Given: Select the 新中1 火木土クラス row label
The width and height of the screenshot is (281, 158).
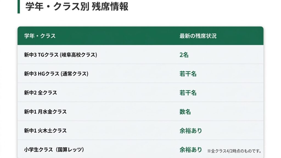Looking at the screenshot, I should pos(45,131).
